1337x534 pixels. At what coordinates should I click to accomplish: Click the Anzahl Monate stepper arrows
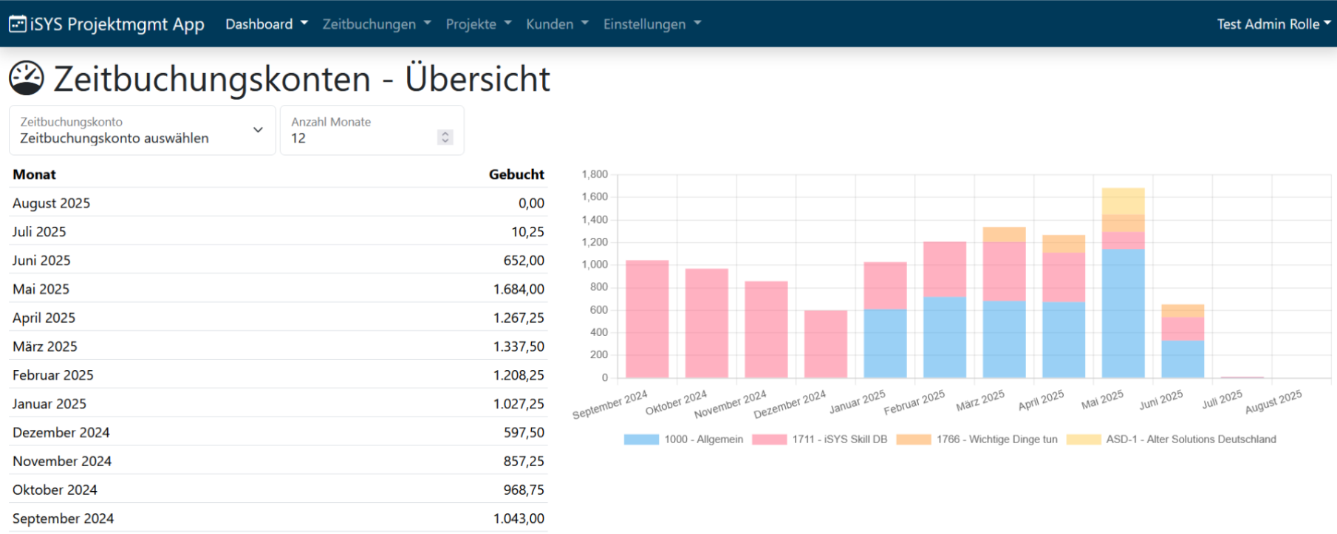click(x=445, y=137)
